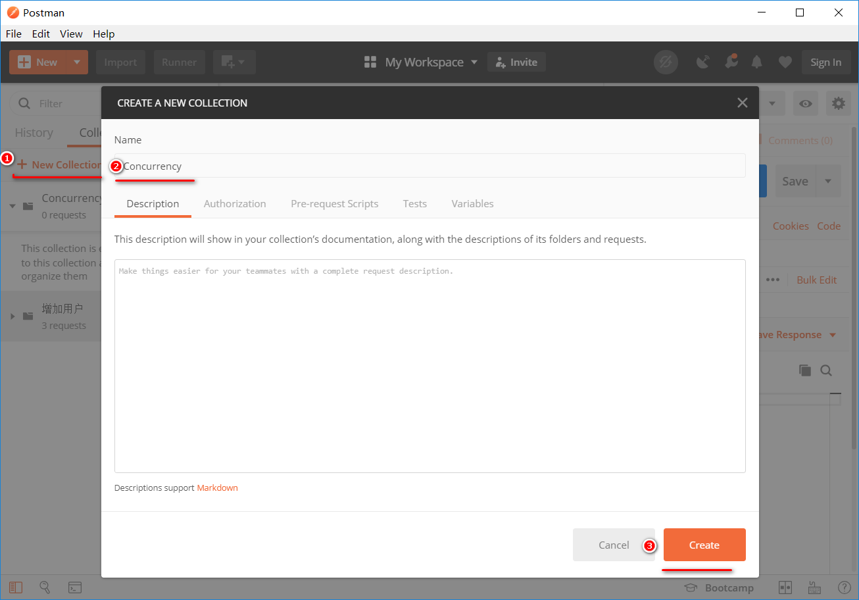This screenshot has height=600, width=859.
Task: Open the environment selector dropdown arrow
Action: [x=772, y=103]
